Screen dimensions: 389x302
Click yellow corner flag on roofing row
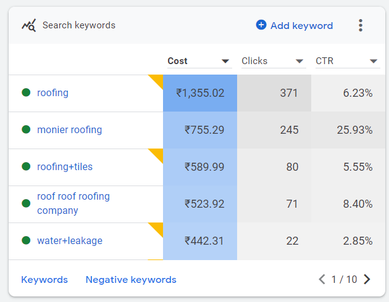tap(157, 80)
